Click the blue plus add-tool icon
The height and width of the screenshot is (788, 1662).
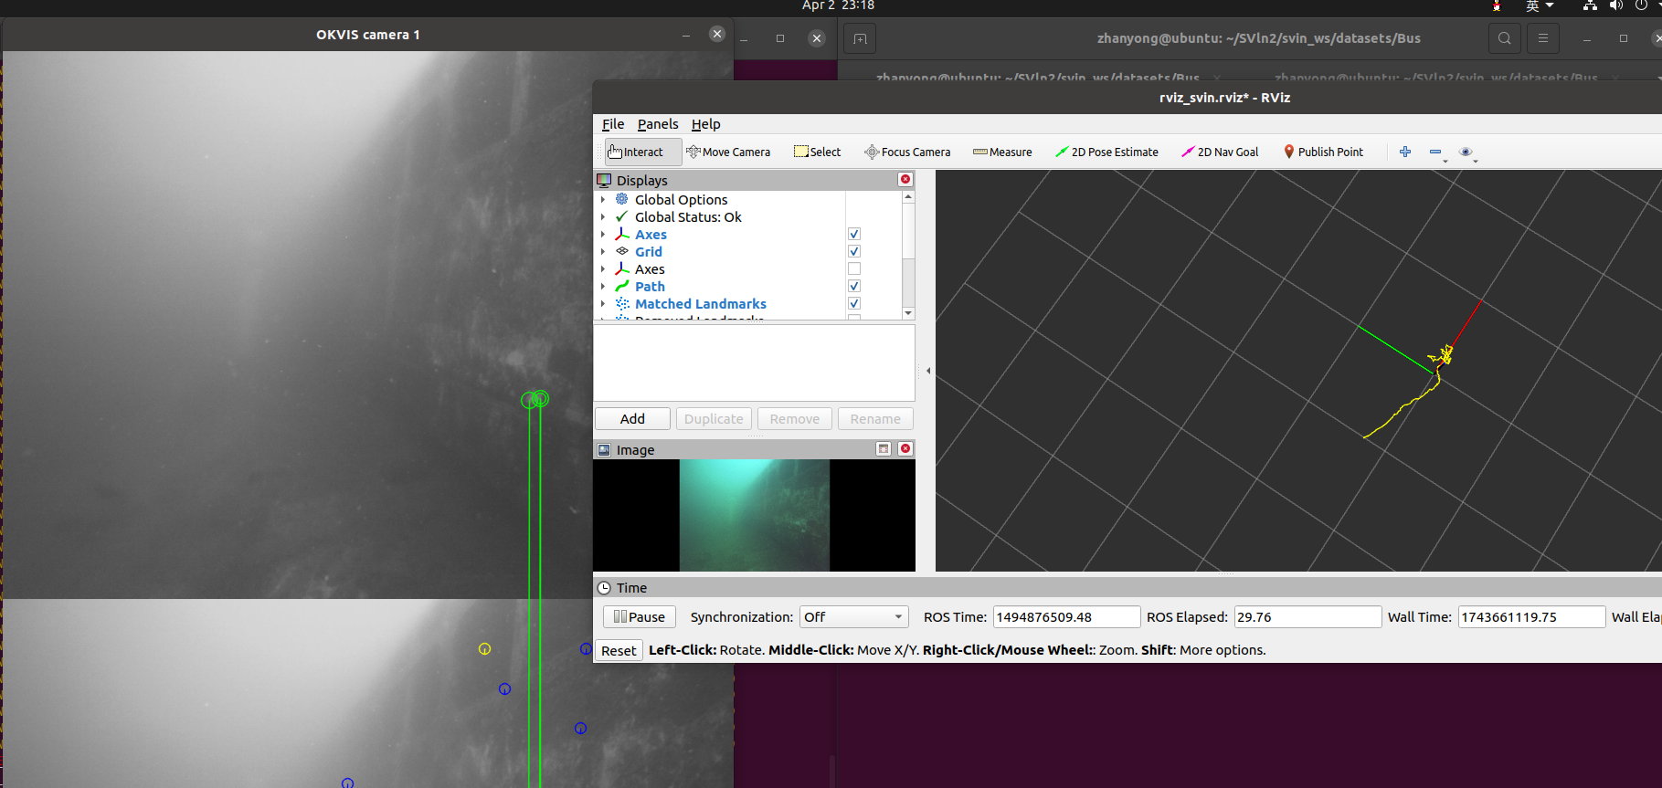(1405, 152)
